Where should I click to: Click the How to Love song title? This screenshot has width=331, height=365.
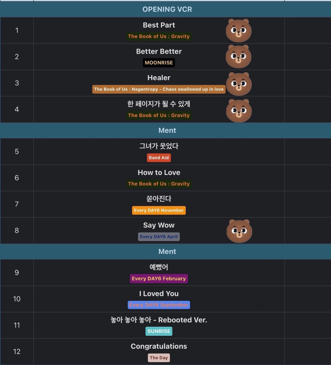[x=159, y=173]
